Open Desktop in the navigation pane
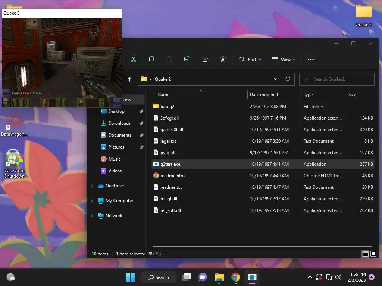 click(x=116, y=111)
